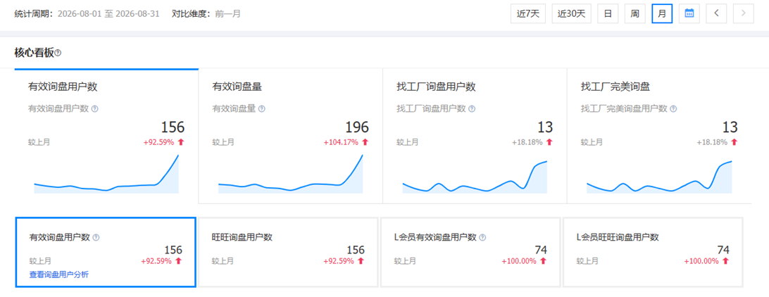Switch granularity to 日

(608, 13)
